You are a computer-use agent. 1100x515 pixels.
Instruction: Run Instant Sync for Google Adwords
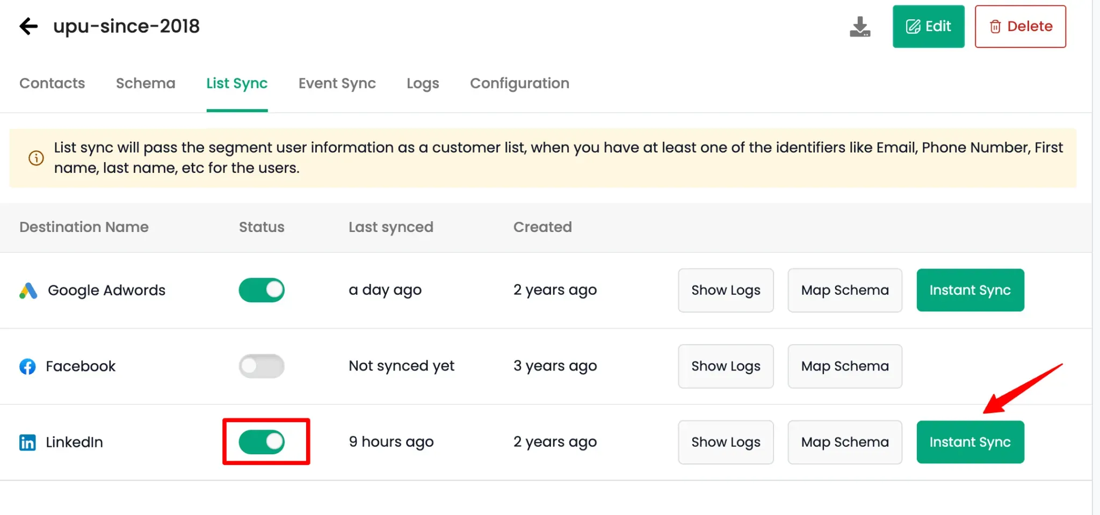click(970, 290)
